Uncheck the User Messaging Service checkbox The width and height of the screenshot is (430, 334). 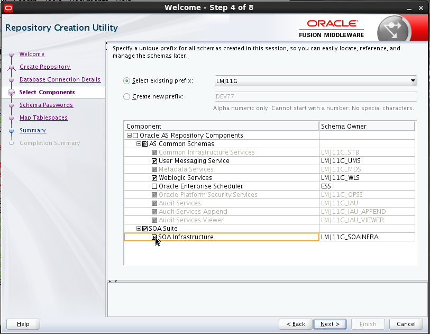[154, 161]
